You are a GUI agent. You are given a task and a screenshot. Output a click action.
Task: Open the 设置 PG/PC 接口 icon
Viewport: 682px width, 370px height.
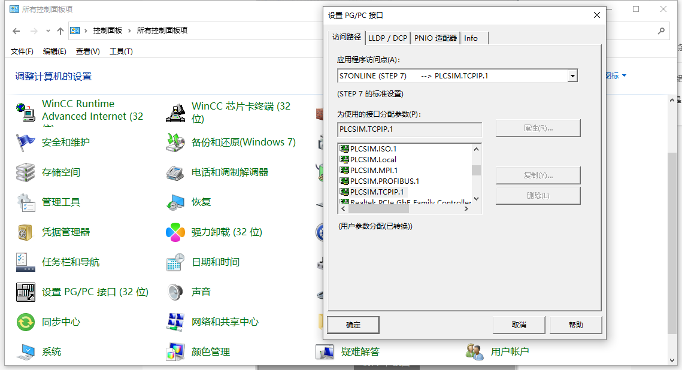25,292
